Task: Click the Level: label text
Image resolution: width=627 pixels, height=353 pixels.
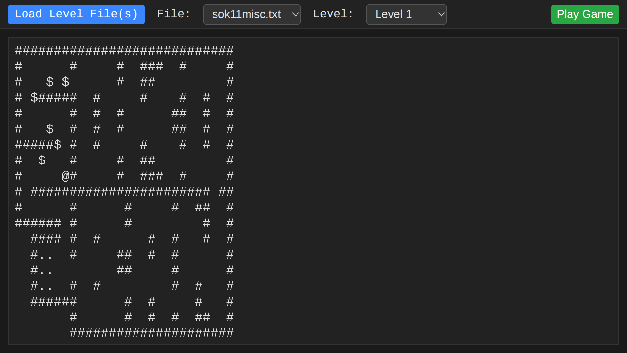Action: point(333,14)
